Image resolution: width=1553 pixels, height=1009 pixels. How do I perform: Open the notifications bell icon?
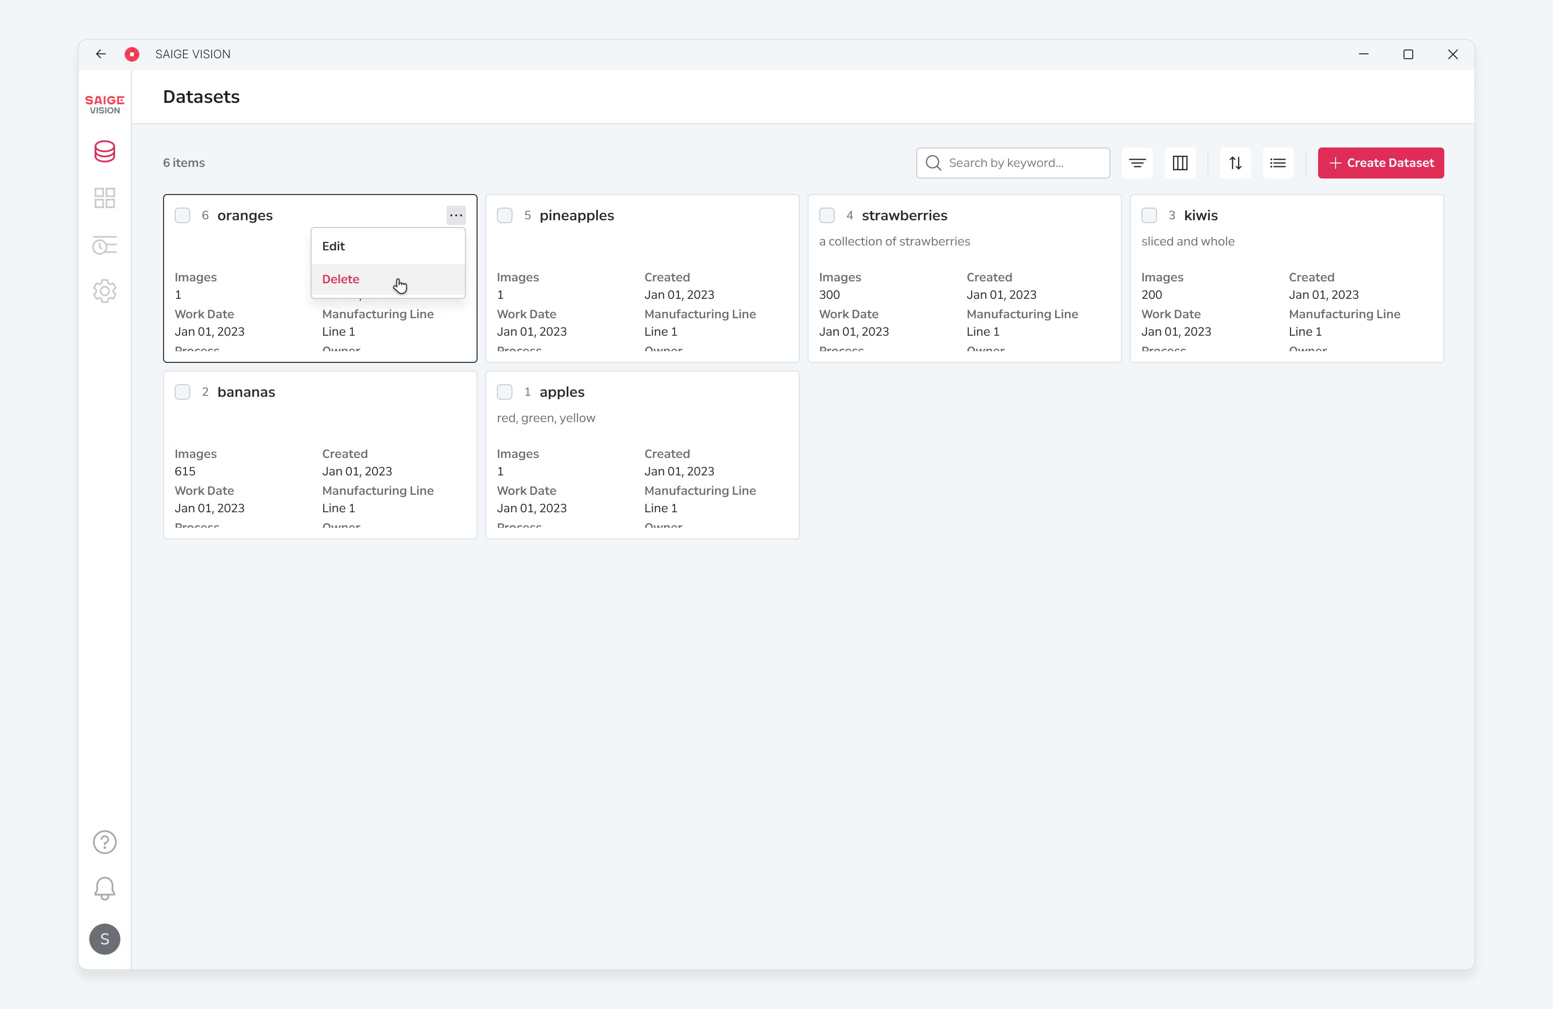104,888
